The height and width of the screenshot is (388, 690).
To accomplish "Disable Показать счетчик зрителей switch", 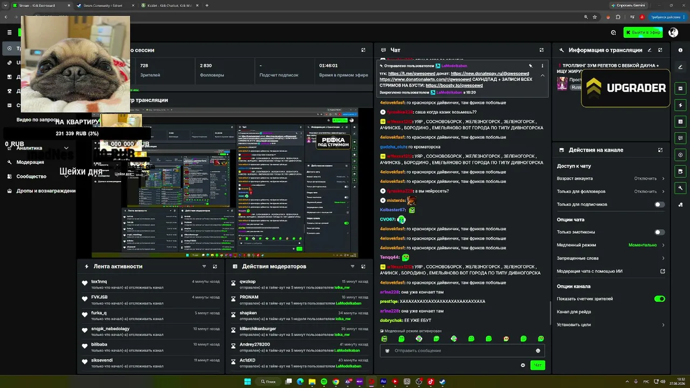I will pos(659,299).
